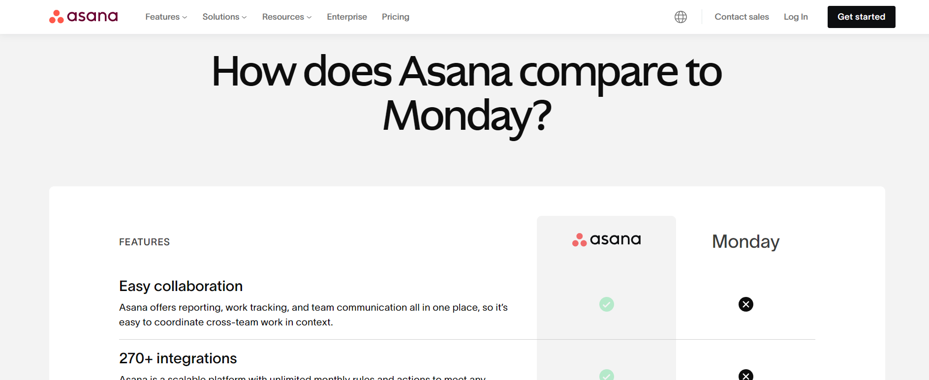929x380 pixels.
Task: Click the Easy collaboration heading
Action: pos(181,286)
